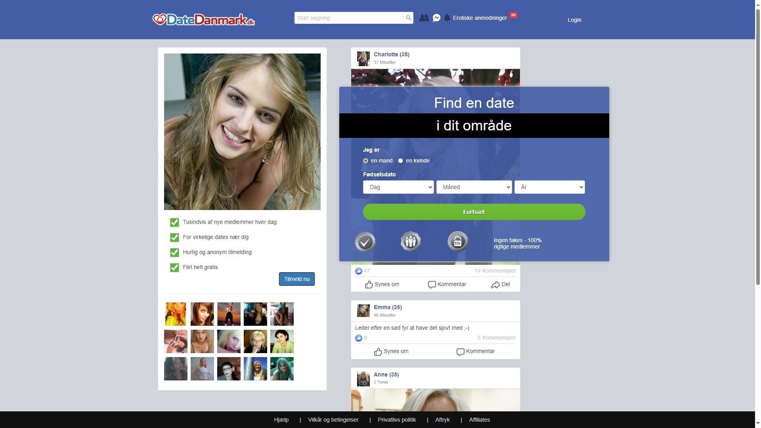Click the Start søgning search field
Screen dimensions: 761x428
tap(349, 18)
